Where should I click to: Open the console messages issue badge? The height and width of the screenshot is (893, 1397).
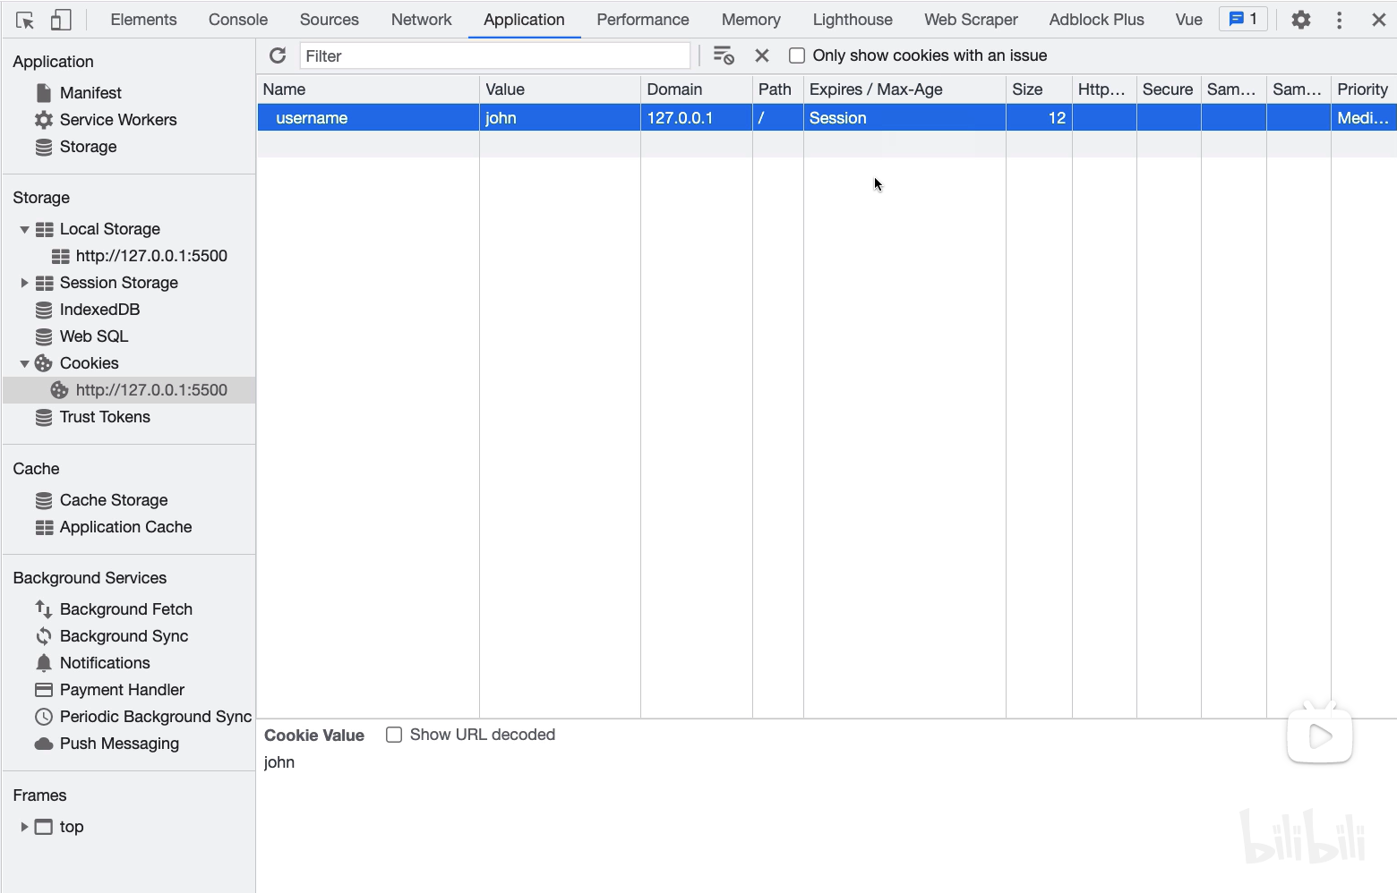tap(1243, 19)
